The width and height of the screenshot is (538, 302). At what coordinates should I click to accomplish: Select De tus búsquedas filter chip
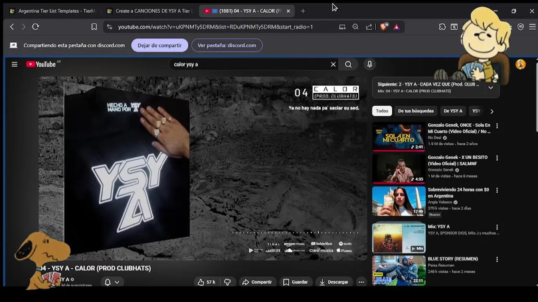tap(416, 111)
